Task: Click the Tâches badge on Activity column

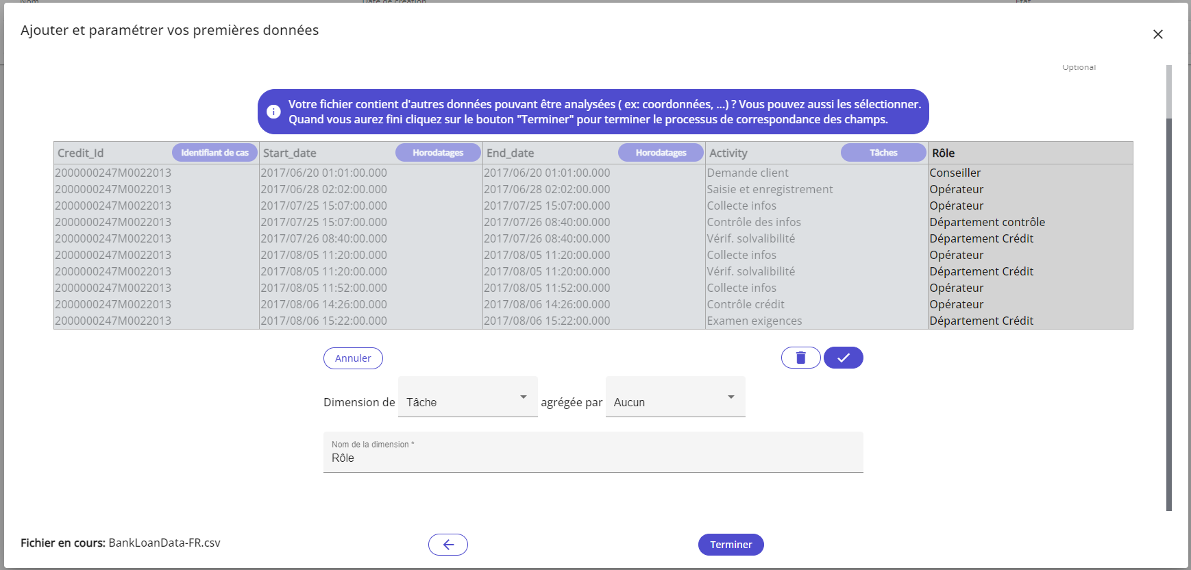Action: 883,153
